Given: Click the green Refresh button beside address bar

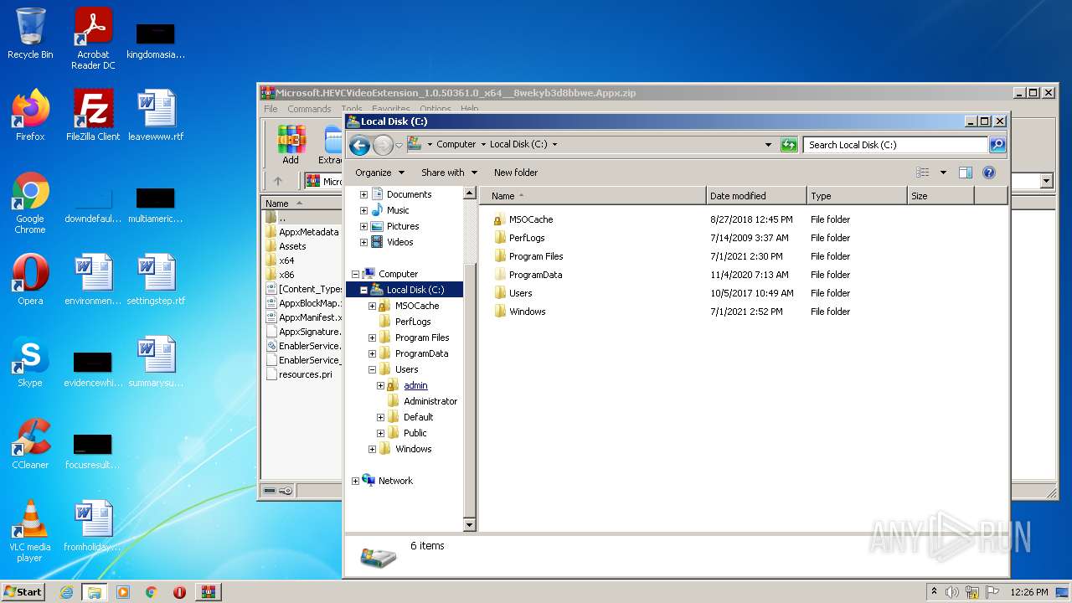Looking at the screenshot, I should [789, 145].
